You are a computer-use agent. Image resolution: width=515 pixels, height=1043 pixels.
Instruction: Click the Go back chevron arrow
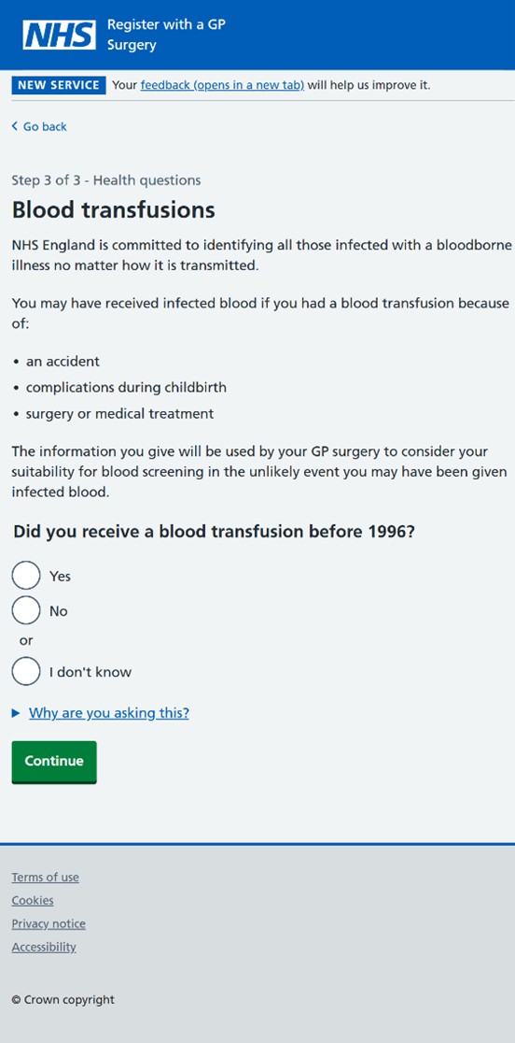15,126
